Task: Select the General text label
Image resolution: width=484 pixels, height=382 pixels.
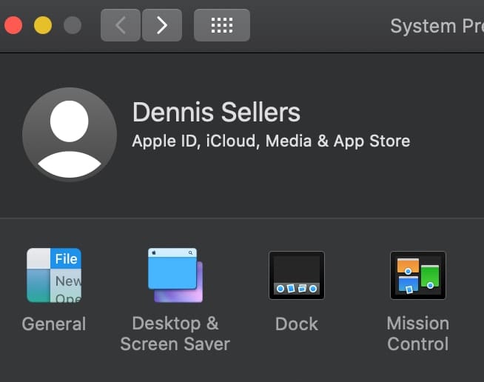Action: click(x=54, y=324)
